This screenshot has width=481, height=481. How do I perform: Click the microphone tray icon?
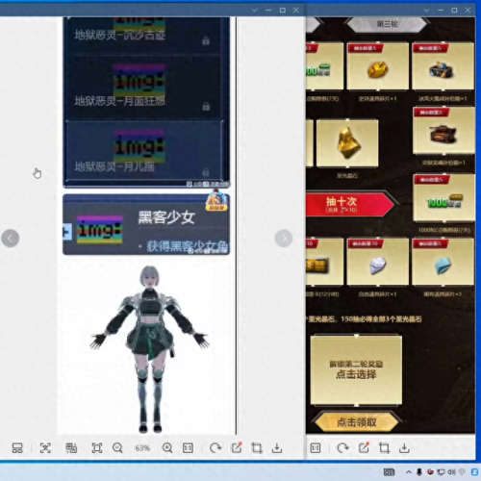[x=419, y=472]
